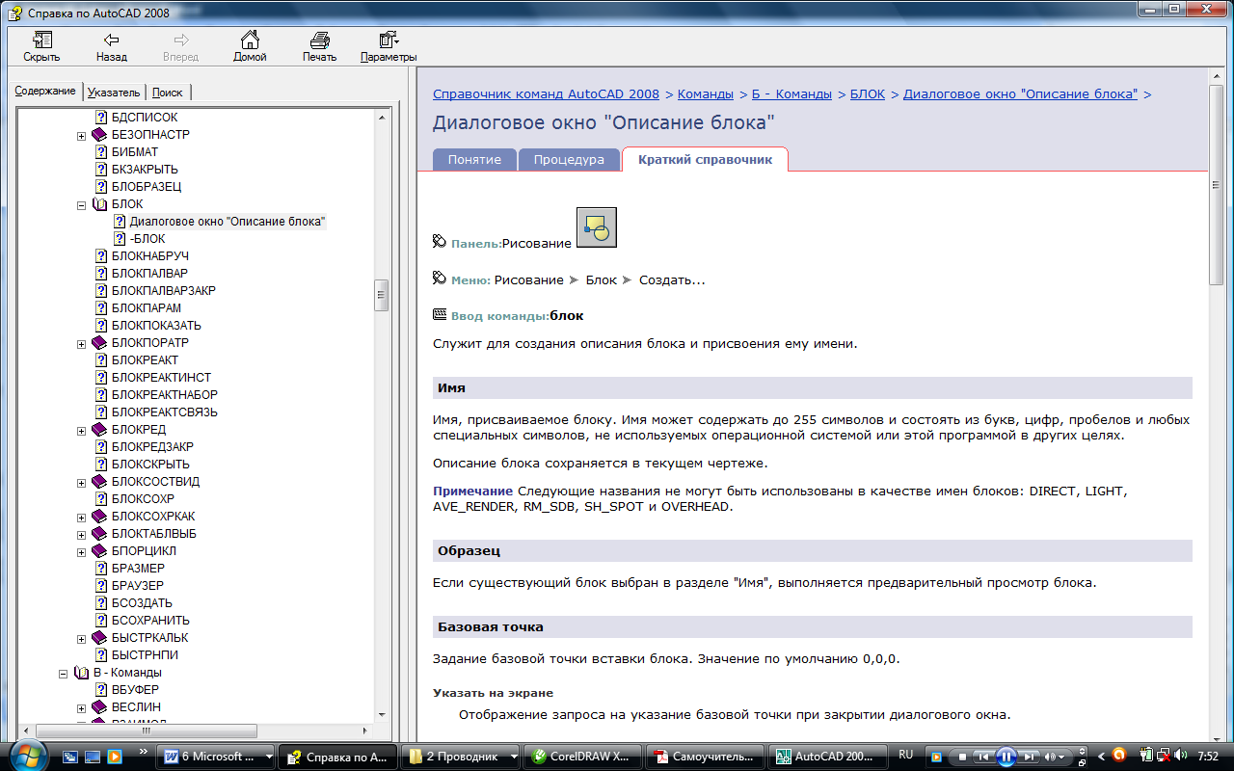The height and width of the screenshot is (771, 1234).
Task: Open the БЛОКПАЛВАРЗАКР topic
Action: point(164,291)
